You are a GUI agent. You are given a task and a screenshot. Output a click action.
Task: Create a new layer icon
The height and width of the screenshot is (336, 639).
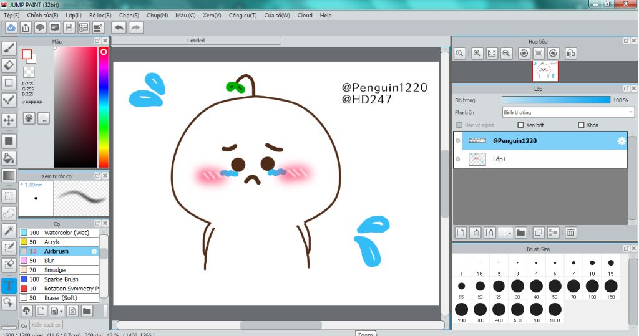[461, 233]
